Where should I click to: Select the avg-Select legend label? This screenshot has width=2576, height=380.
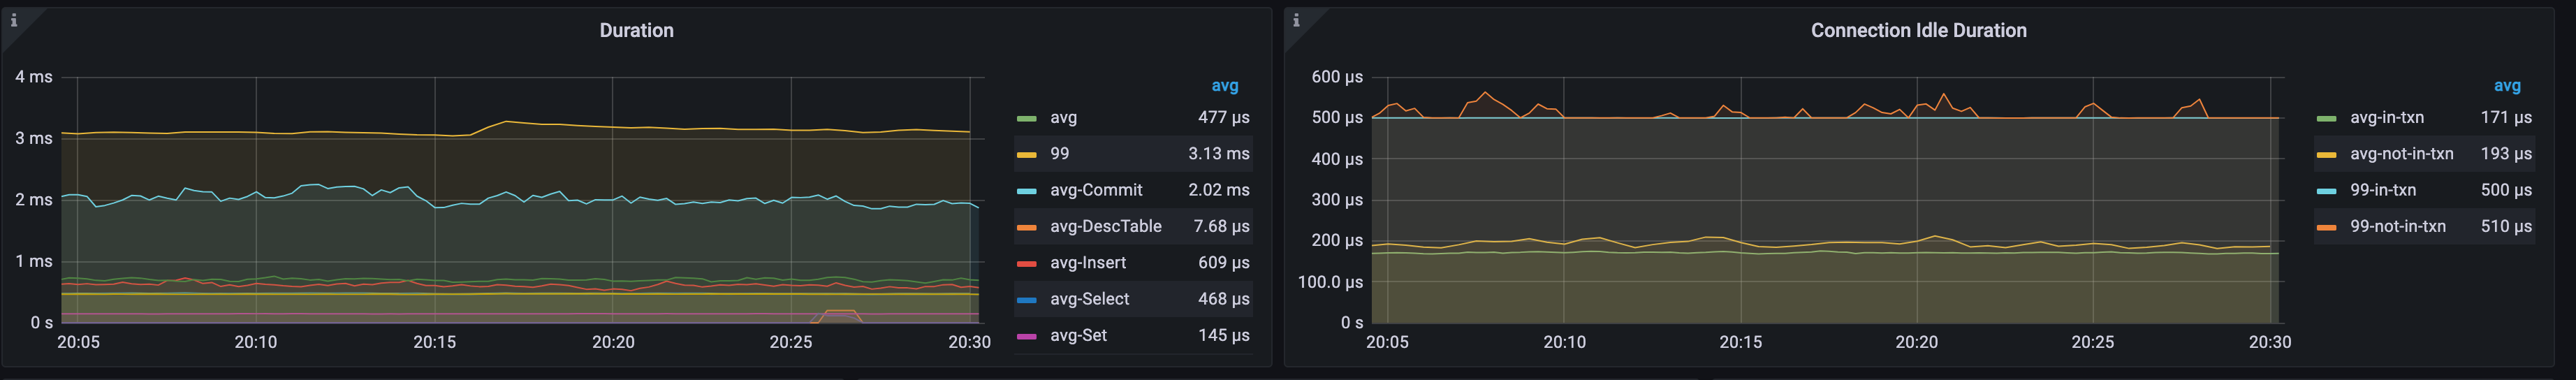click(1089, 299)
